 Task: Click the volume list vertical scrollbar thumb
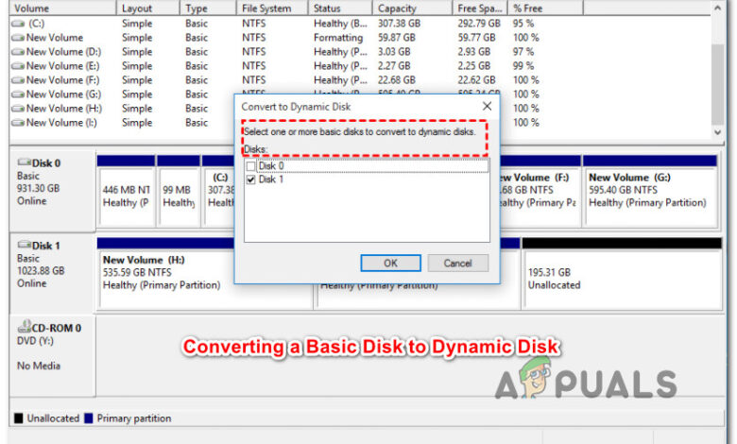tap(717, 85)
